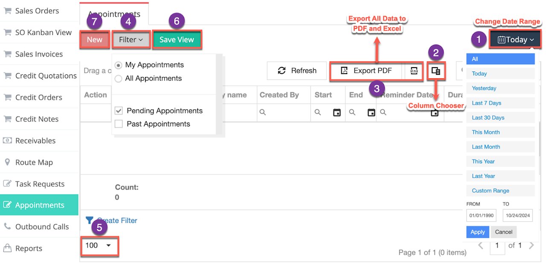Click the Save View button
This screenshot has height=274, width=546.
[x=177, y=40]
